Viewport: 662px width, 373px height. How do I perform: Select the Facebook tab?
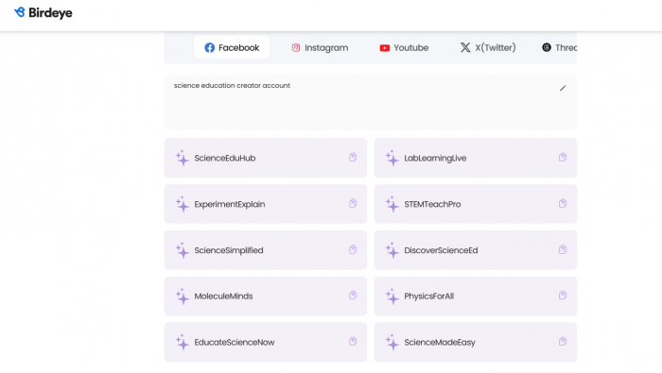tap(232, 47)
